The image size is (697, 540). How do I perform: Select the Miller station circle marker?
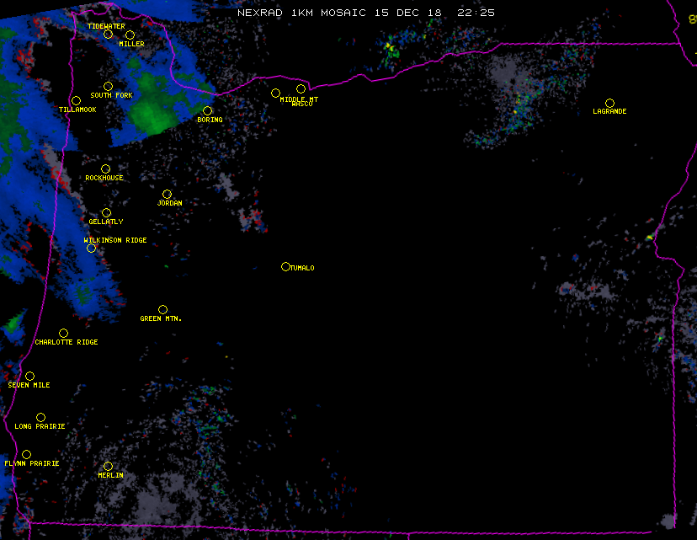click(130, 35)
